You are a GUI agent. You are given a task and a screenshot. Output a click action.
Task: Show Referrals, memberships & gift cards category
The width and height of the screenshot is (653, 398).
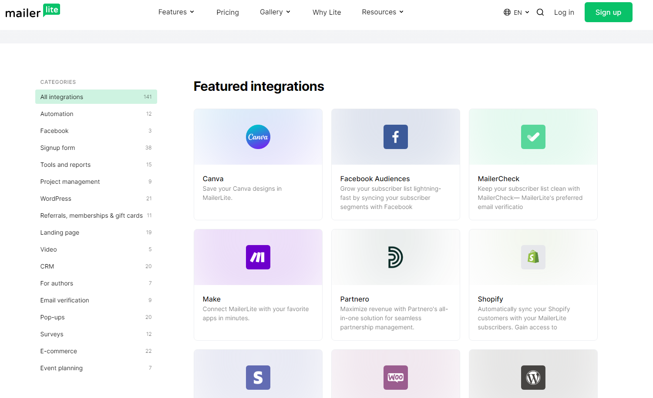(x=96, y=216)
